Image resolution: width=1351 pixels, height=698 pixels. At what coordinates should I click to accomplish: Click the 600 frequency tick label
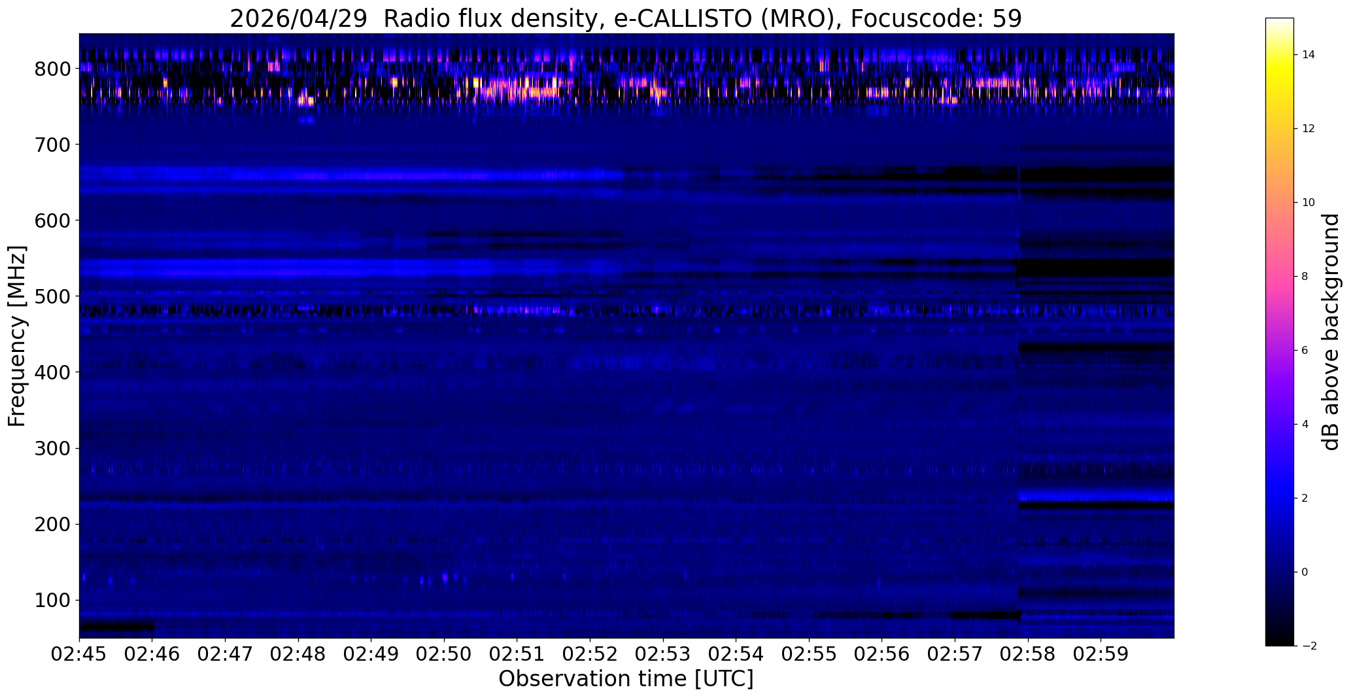(x=52, y=220)
